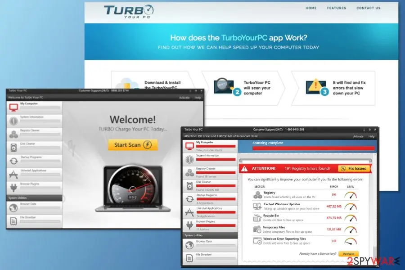
Task: Open HOME in the website navigation
Action: [x=311, y=8]
